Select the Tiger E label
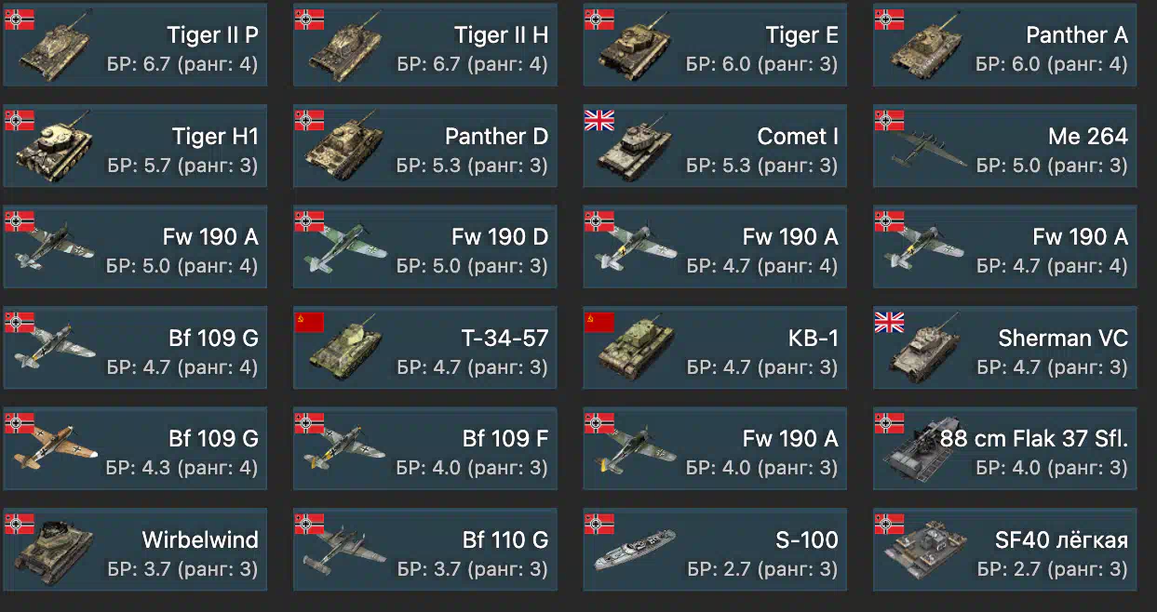The height and width of the screenshot is (612, 1157). pos(801,35)
